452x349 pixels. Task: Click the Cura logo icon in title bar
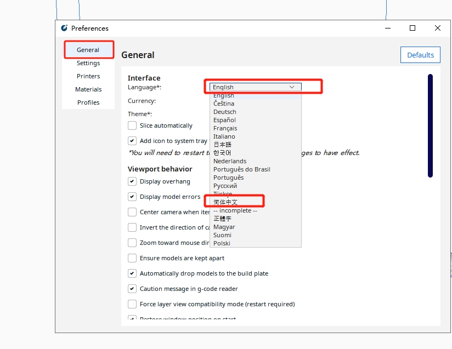(64, 28)
